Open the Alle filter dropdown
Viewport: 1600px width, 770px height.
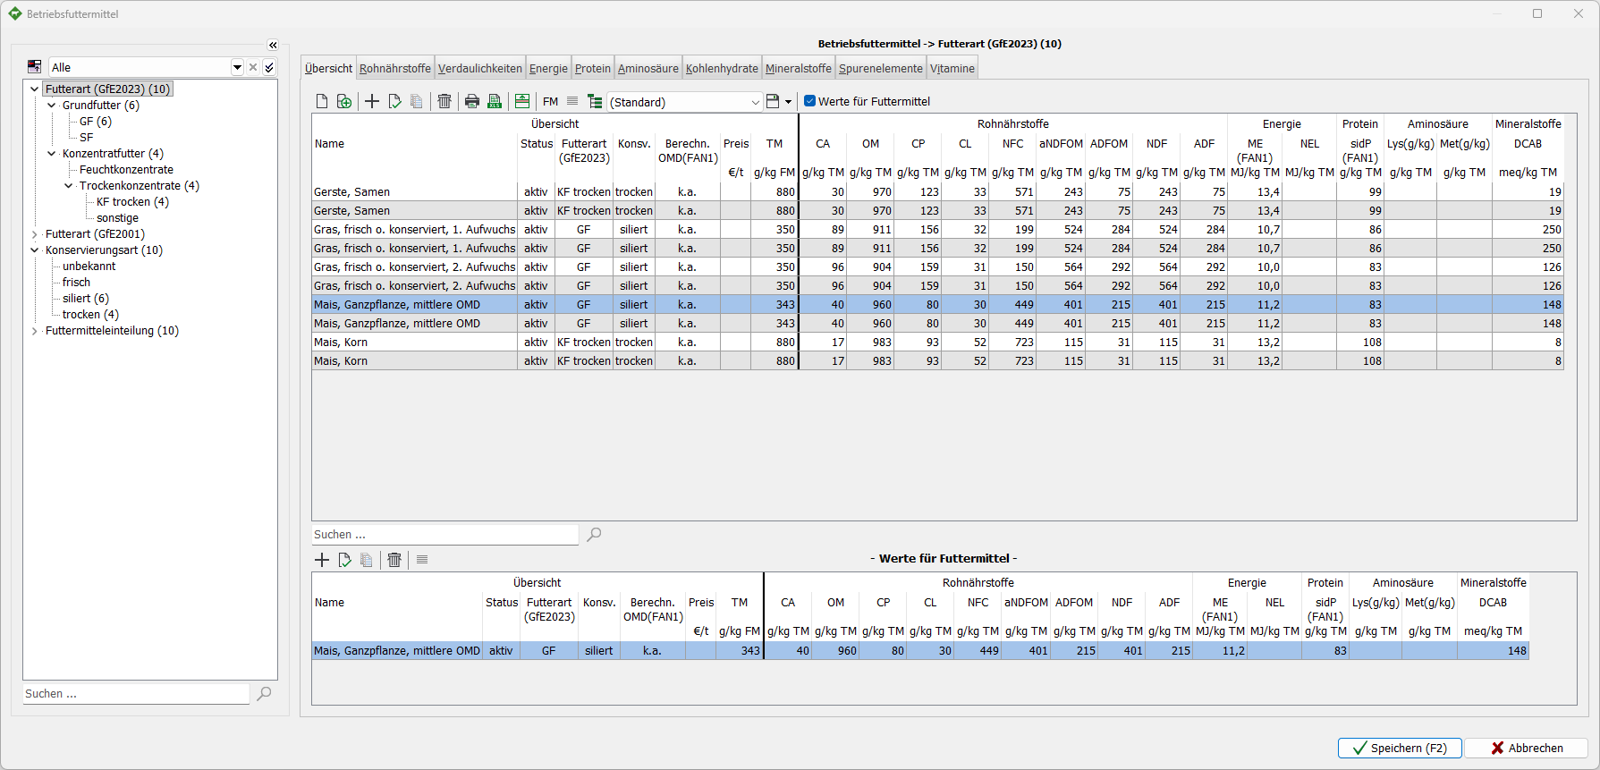coord(237,67)
